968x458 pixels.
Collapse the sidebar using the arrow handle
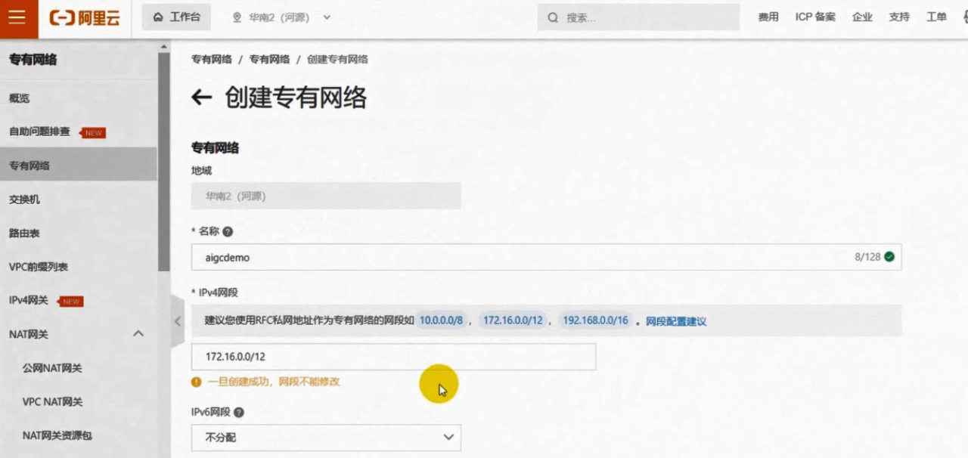coord(178,321)
